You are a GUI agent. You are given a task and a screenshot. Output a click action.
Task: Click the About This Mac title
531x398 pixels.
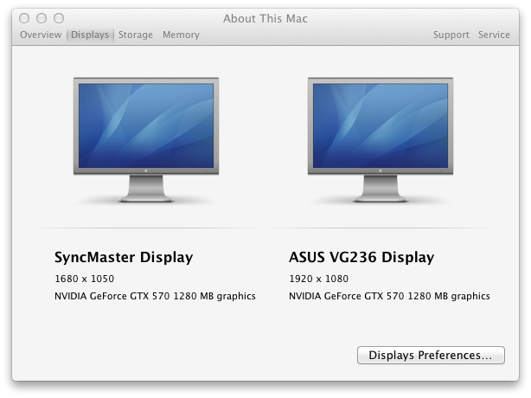pyautogui.click(x=265, y=19)
